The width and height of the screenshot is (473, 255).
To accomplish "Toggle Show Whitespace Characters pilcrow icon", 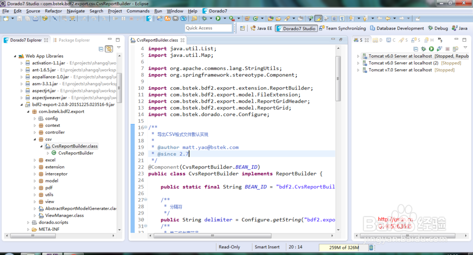I will point(342,18).
